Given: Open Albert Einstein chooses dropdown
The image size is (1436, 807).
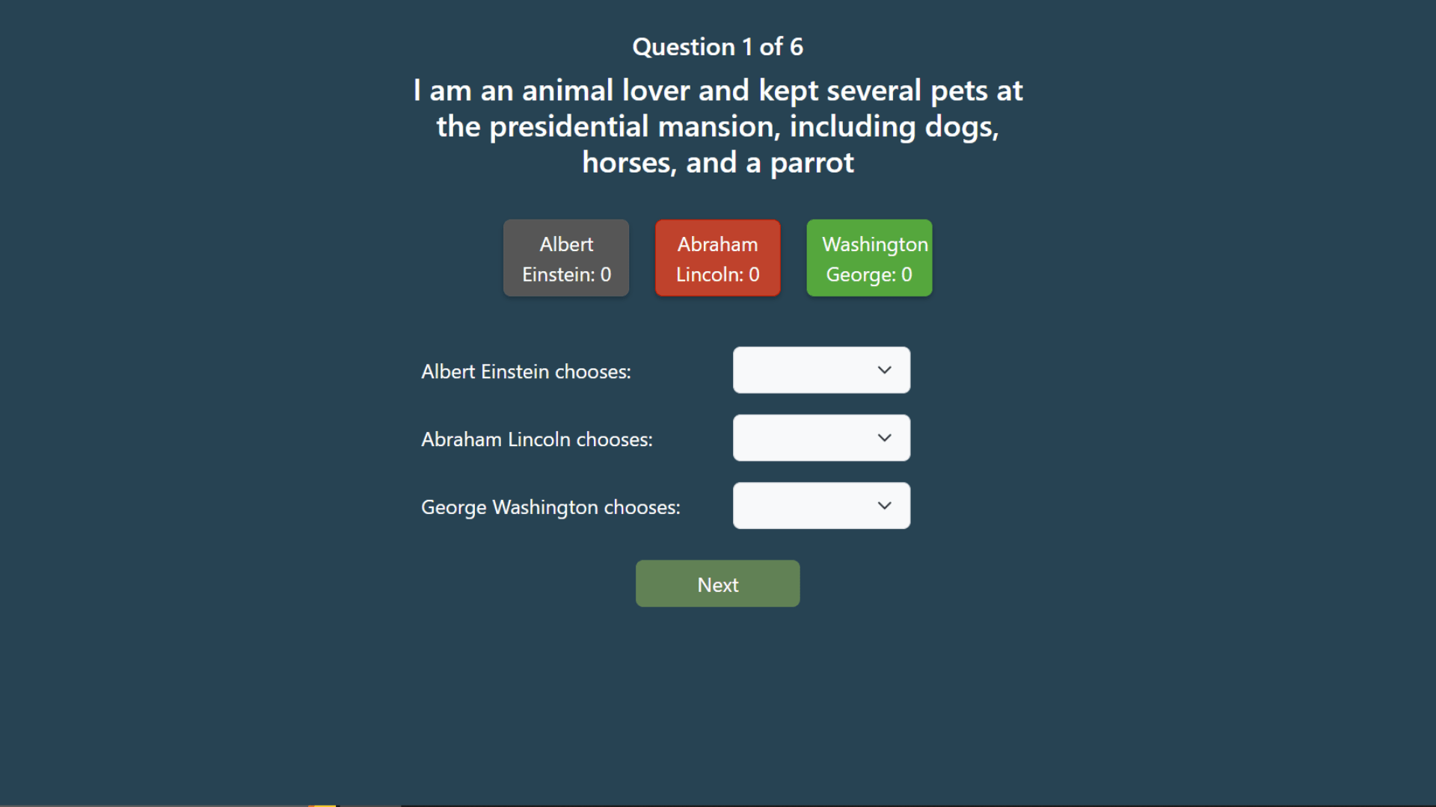Looking at the screenshot, I should coord(821,370).
